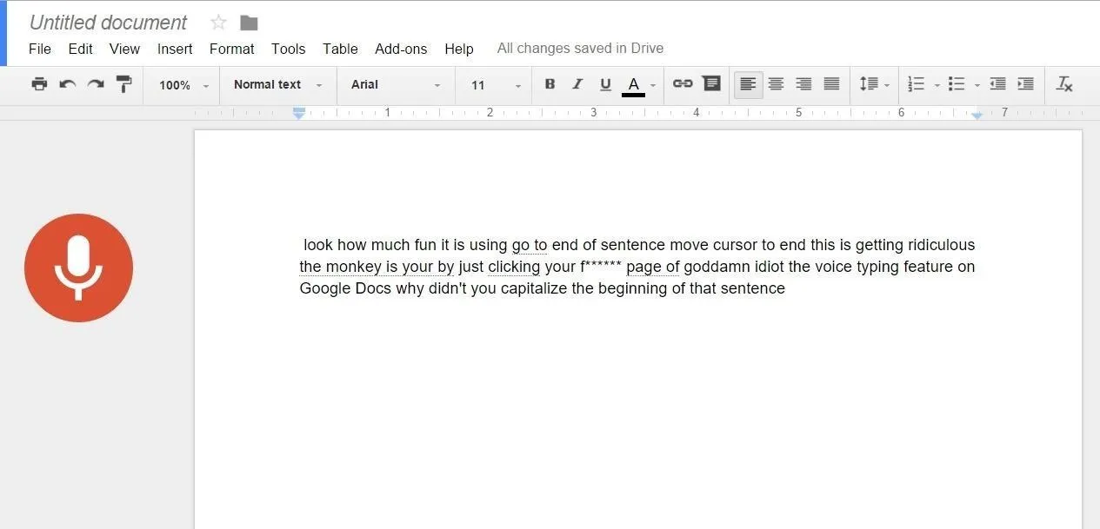Activate the paint format tool
This screenshot has height=529, width=1100.
click(124, 84)
